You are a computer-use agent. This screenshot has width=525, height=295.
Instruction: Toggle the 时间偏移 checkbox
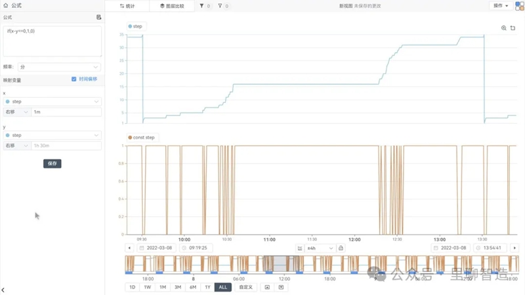click(x=74, y=79)
